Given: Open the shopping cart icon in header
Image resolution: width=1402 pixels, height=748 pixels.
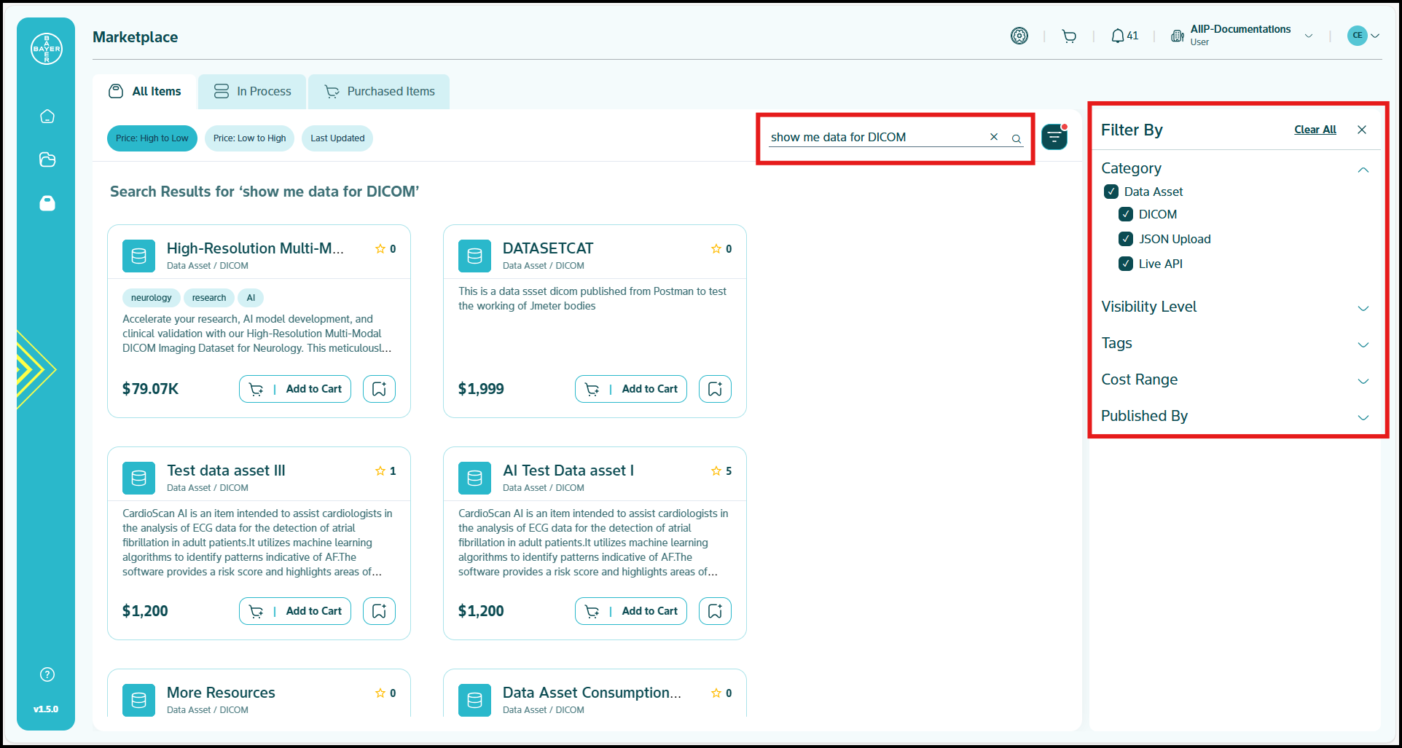Looking at the screenshot, I should click(x=1069, y=36).
